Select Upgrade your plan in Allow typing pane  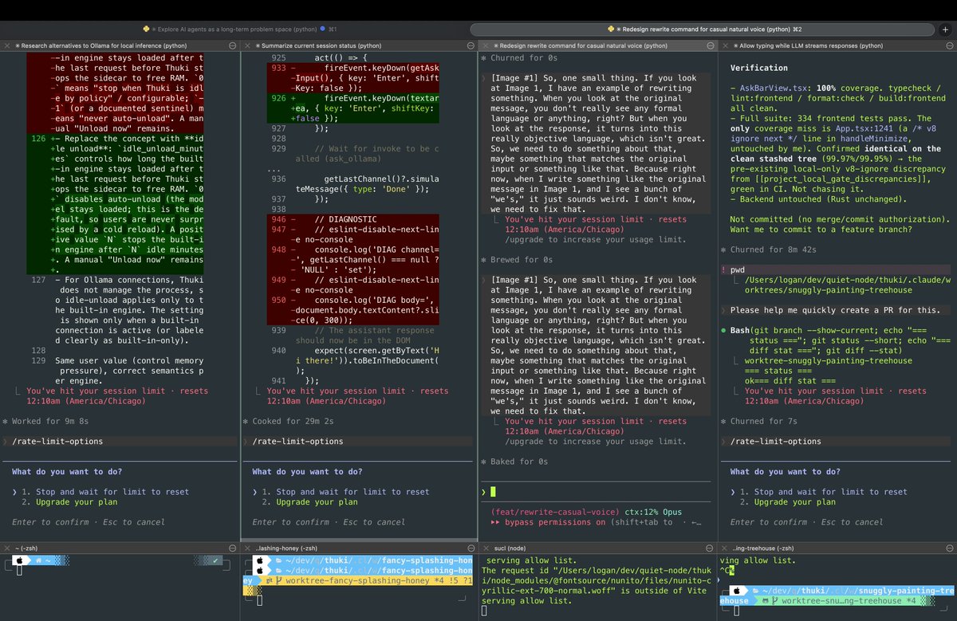[x=788, y=502]
